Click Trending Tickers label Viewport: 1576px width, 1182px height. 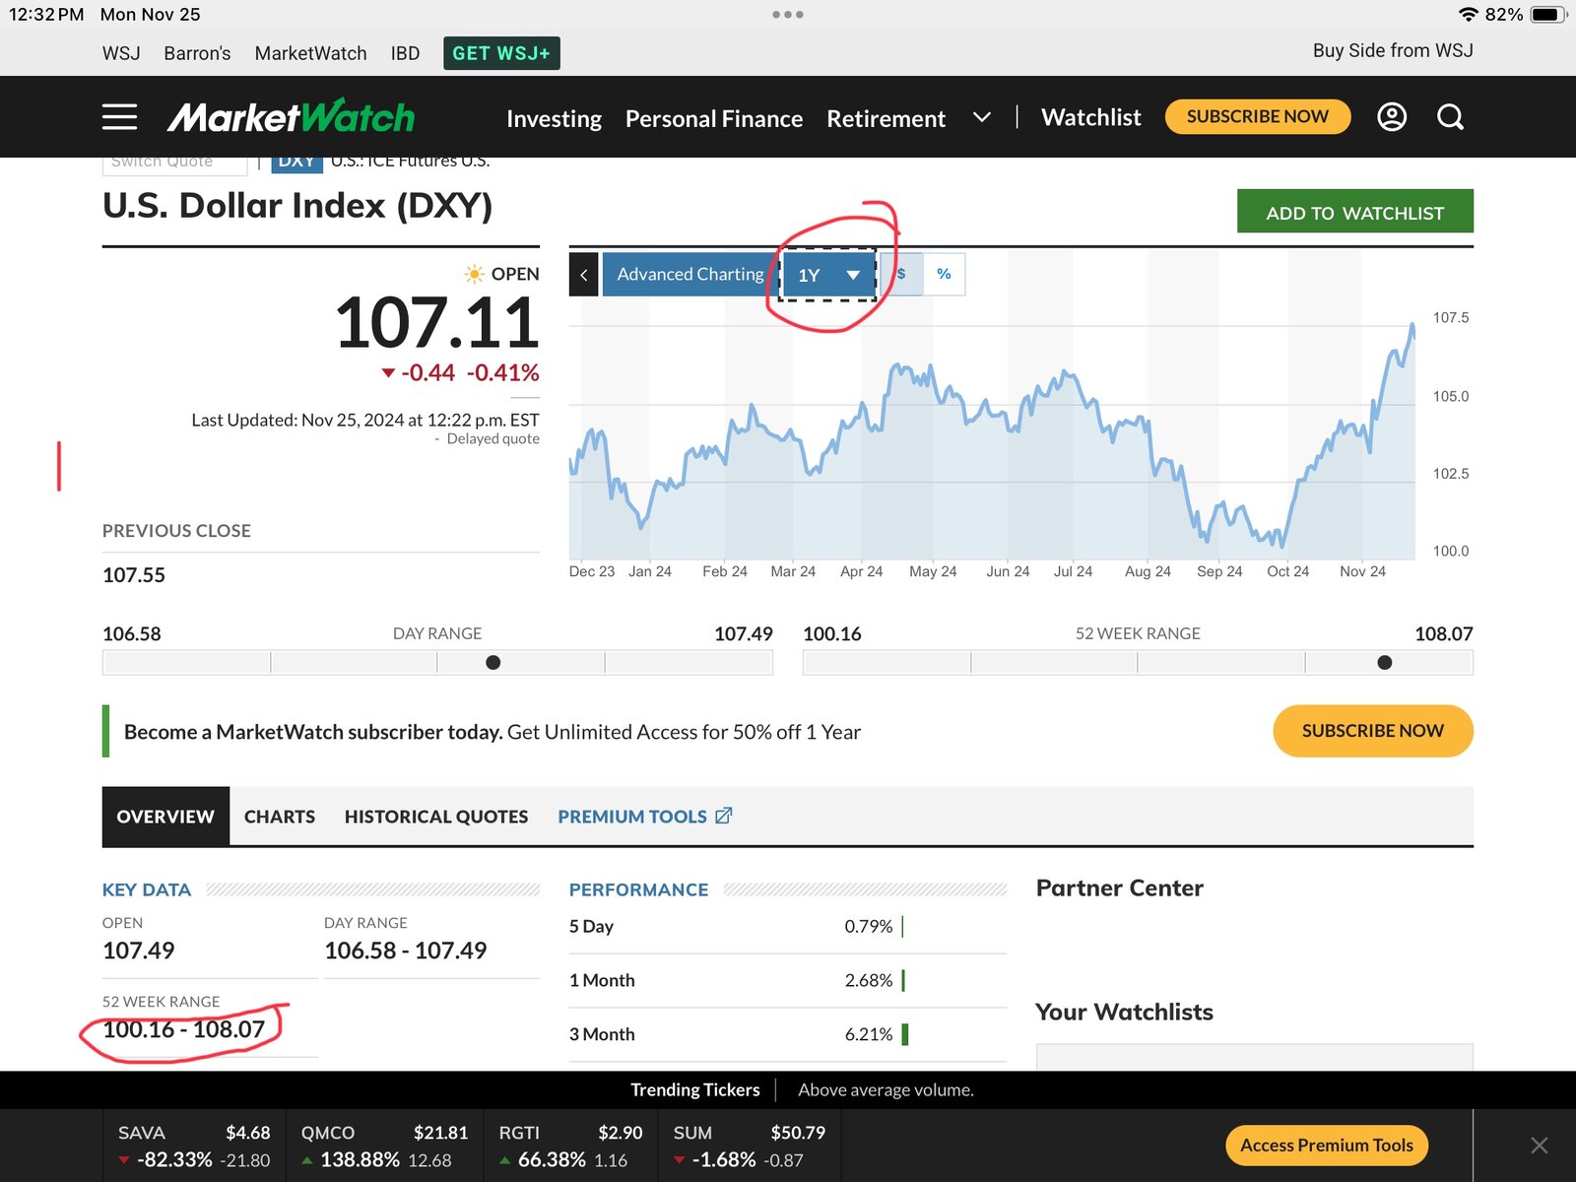695,1089
